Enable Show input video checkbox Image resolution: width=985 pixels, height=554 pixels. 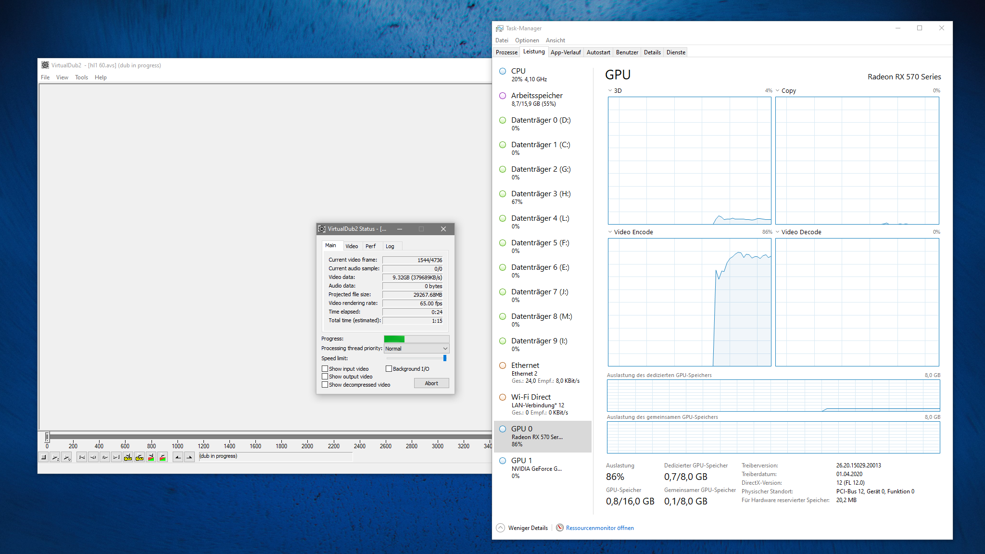[325, 369]
